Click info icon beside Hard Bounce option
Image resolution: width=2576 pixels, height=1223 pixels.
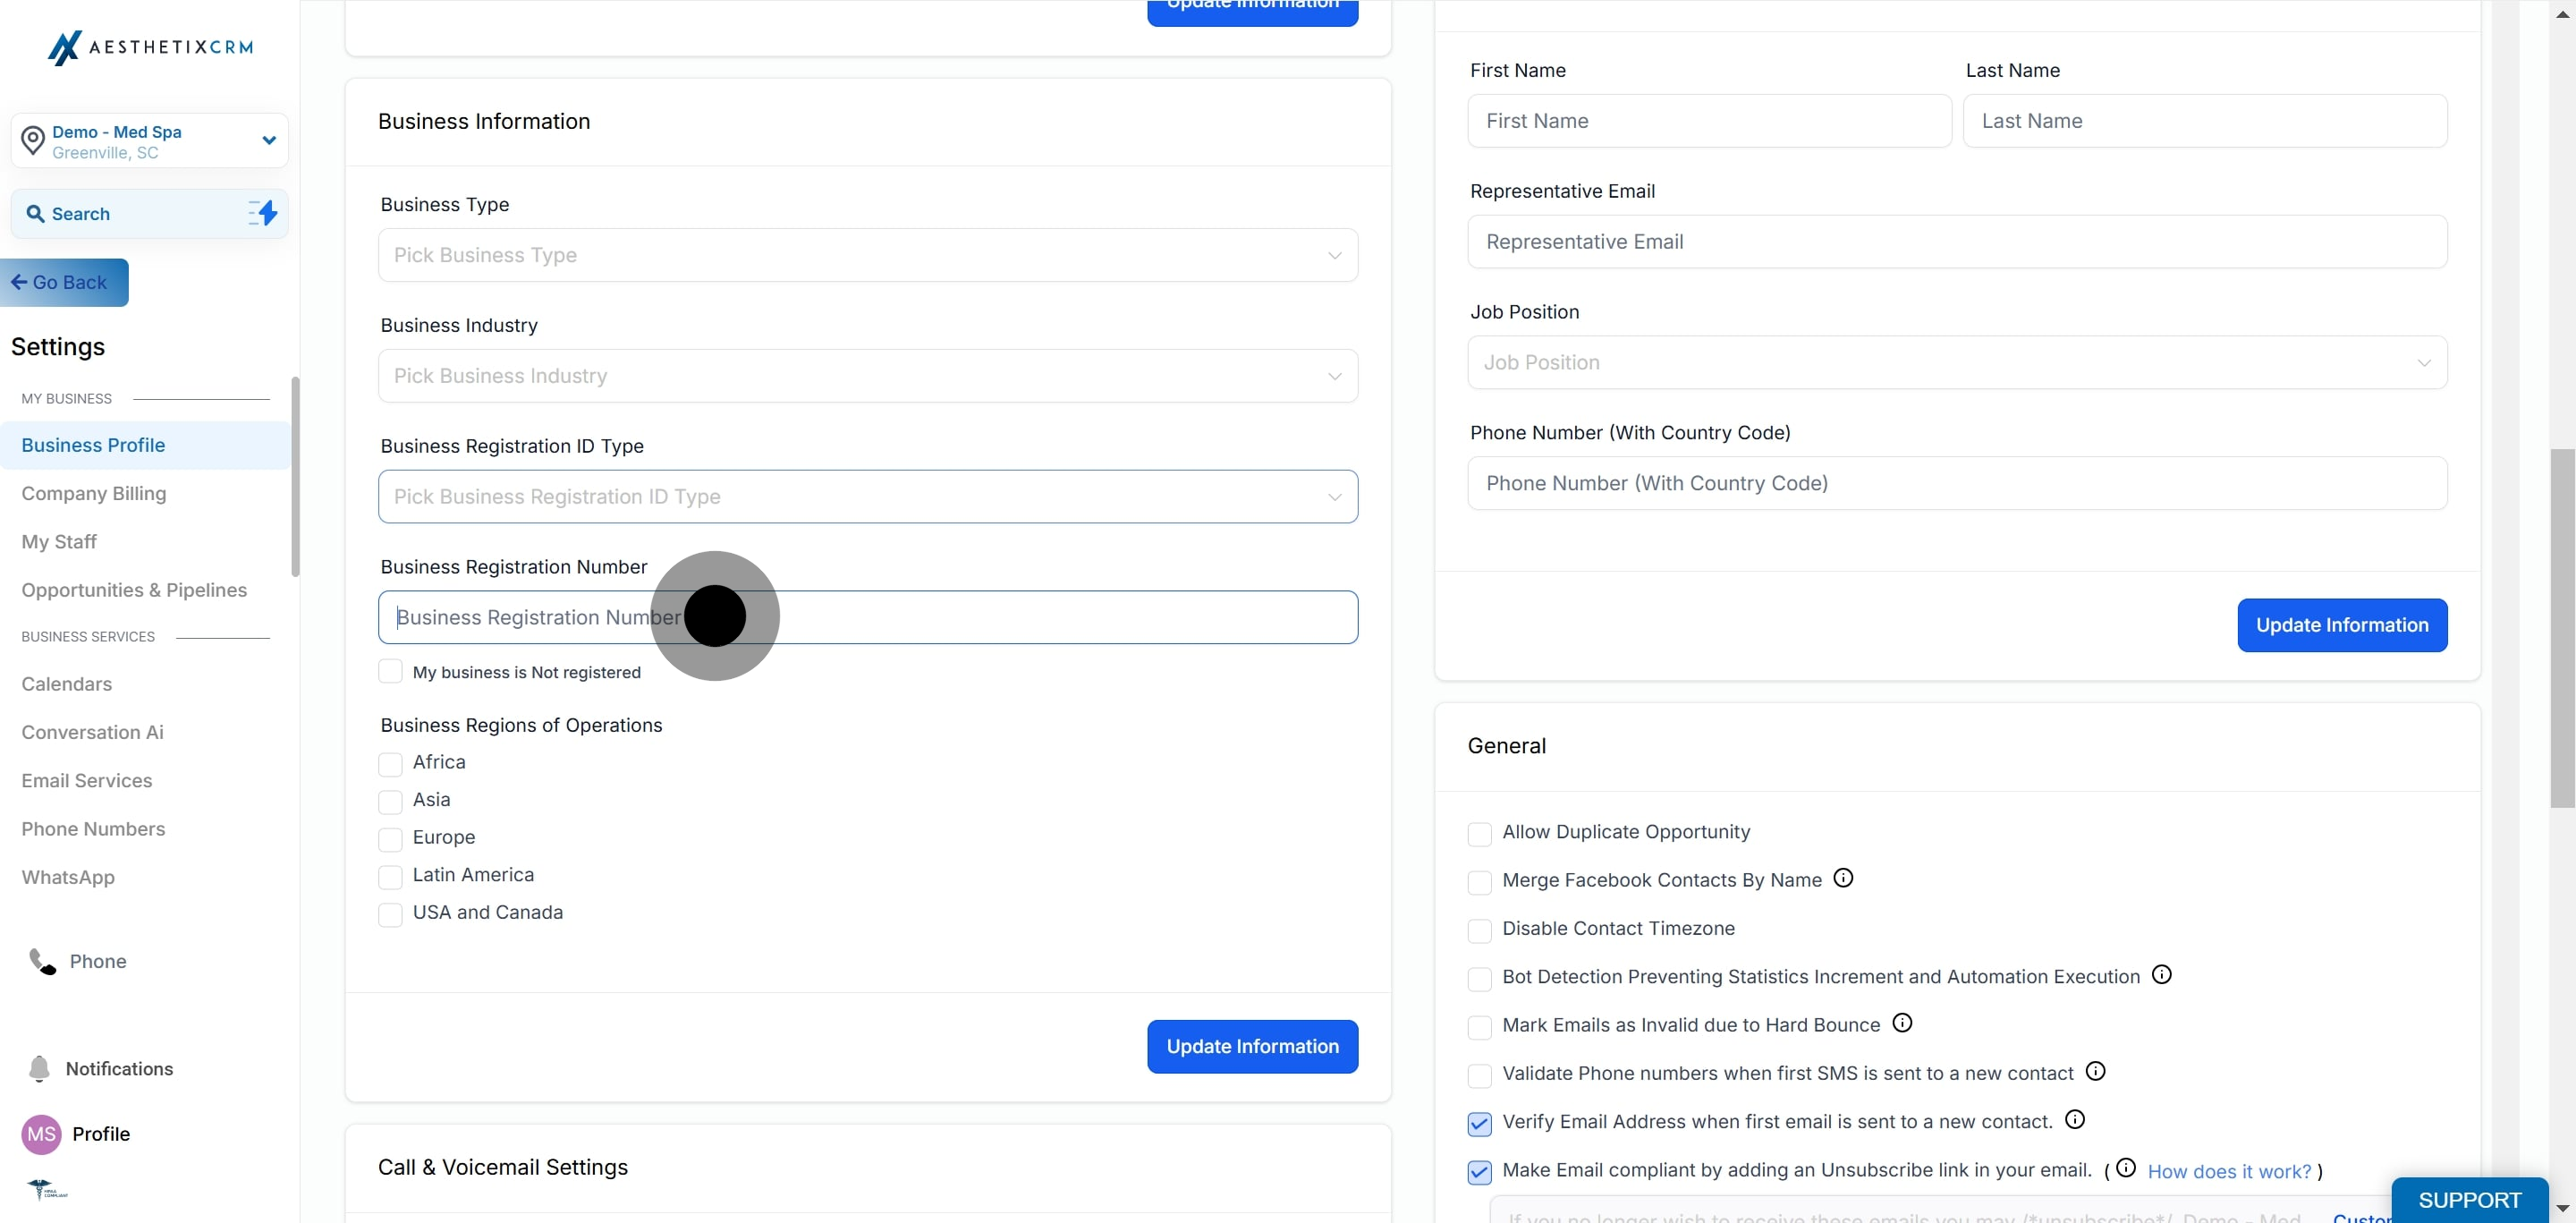(1902, 1023)
